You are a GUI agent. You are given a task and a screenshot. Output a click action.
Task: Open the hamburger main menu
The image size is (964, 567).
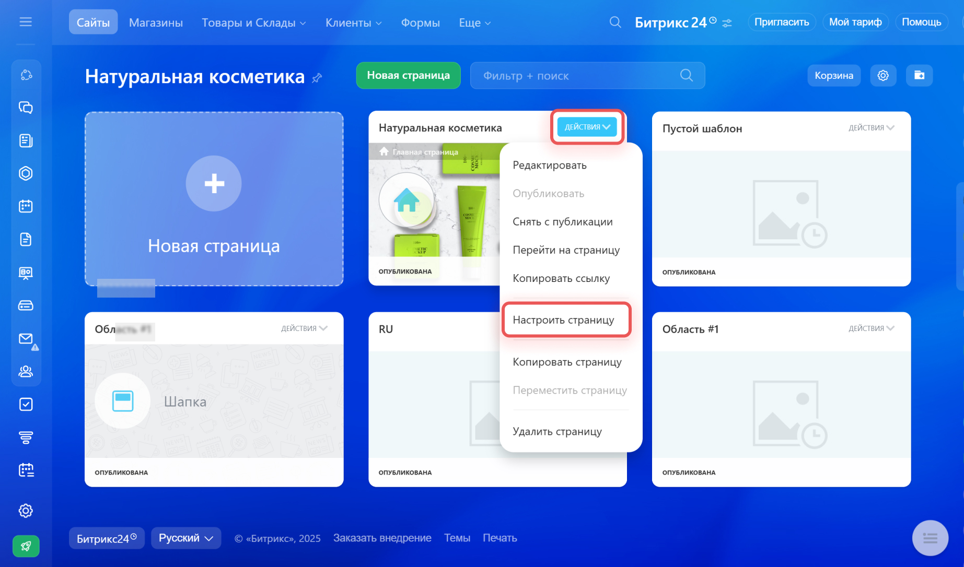pyautogui.click(x=26, y=22)
